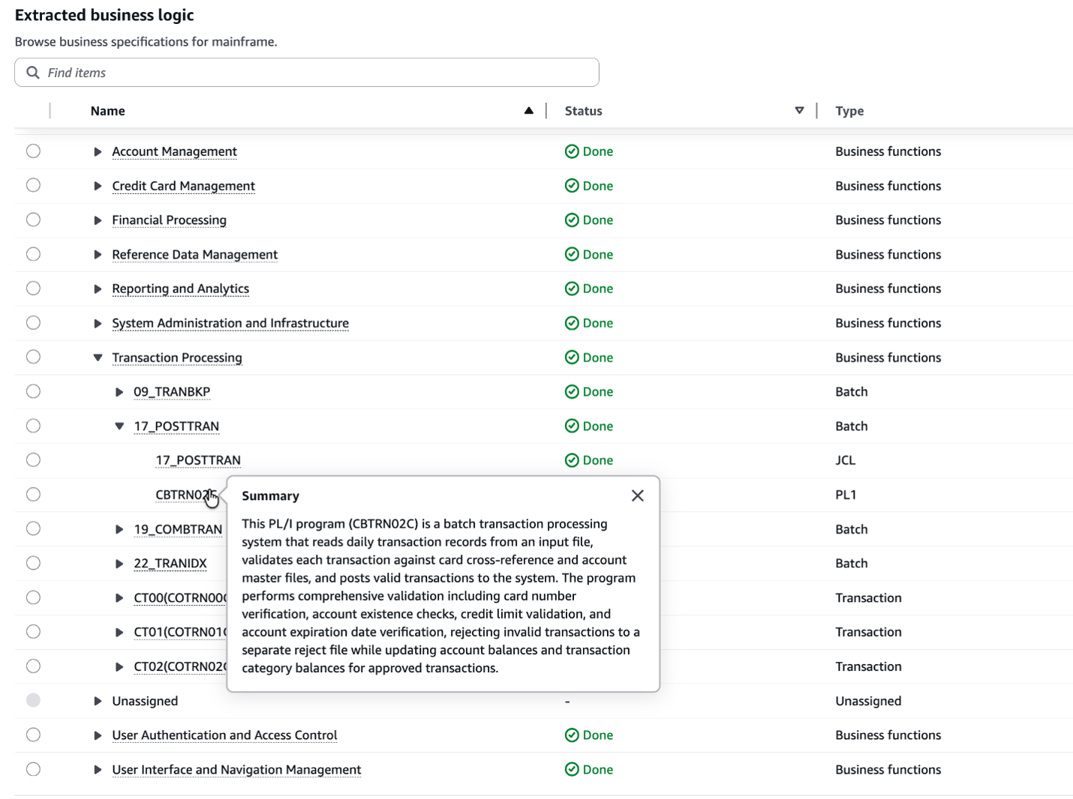The image size is (1073, 799).
Task: Select the radio button for Financial Processing
Action: point(33,220)
